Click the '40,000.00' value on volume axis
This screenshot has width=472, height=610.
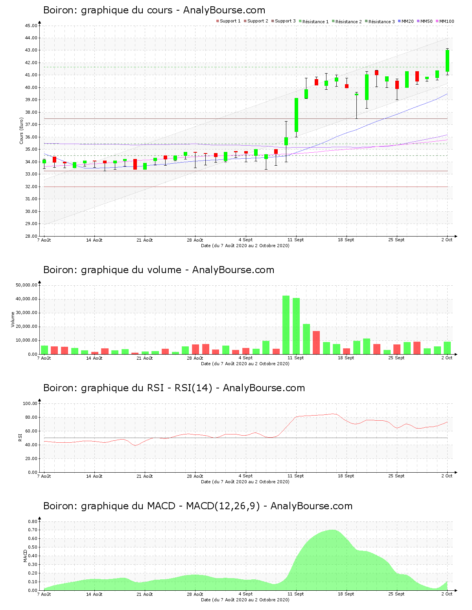coord(27,299)
